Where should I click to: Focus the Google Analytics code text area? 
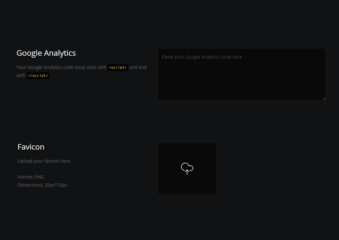(x=242, y=75)
